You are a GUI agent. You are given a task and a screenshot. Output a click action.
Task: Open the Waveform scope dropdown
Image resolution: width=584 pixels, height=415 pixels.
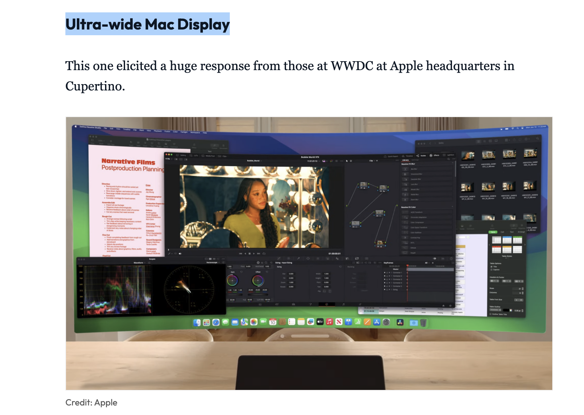point(140,263)
